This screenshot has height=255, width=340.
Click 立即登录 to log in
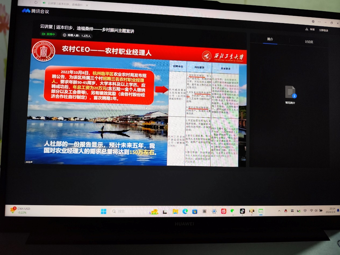323,30
